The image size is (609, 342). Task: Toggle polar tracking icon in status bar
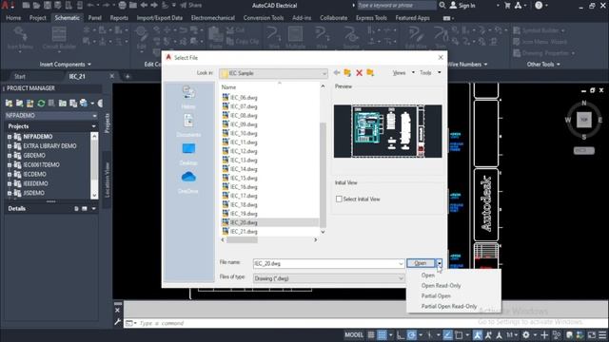(412, 335)
